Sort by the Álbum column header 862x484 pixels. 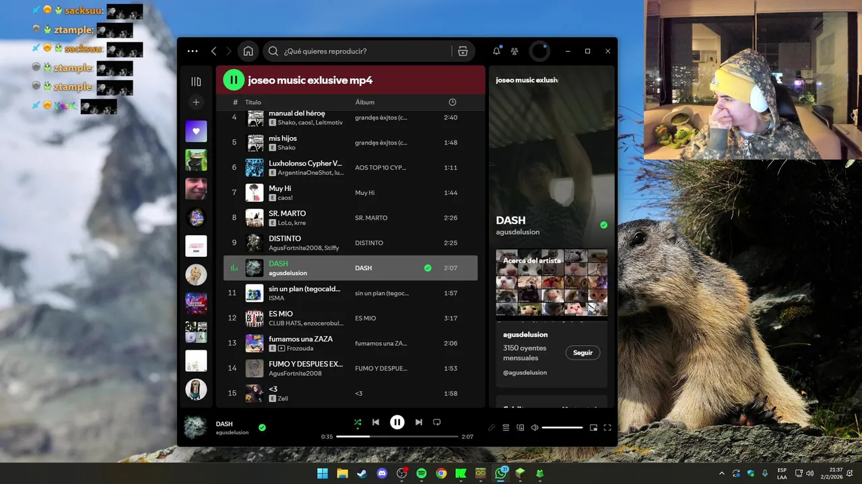click(x=365, y=102)
